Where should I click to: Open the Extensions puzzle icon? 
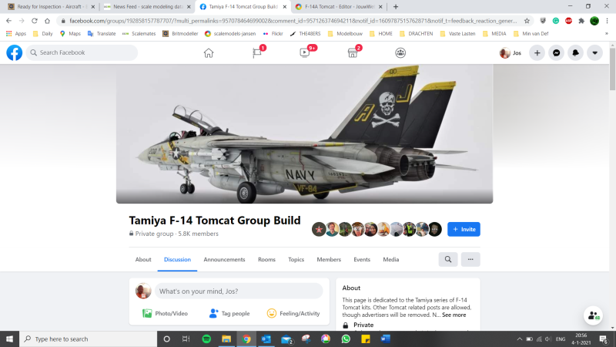point(581,21)
